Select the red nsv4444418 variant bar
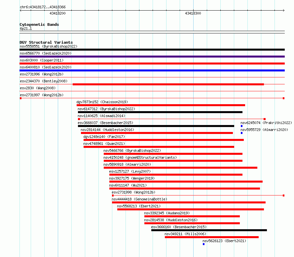 (x=189, y=202)
